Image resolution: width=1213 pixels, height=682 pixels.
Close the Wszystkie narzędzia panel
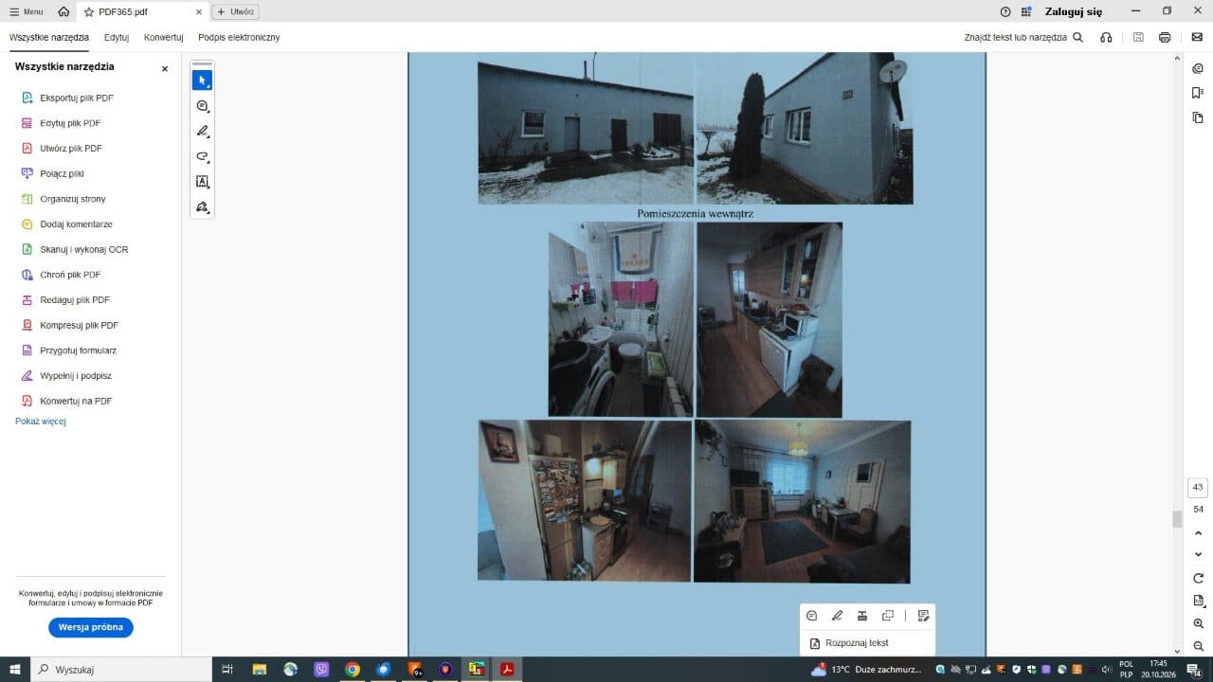click(164, 68)
